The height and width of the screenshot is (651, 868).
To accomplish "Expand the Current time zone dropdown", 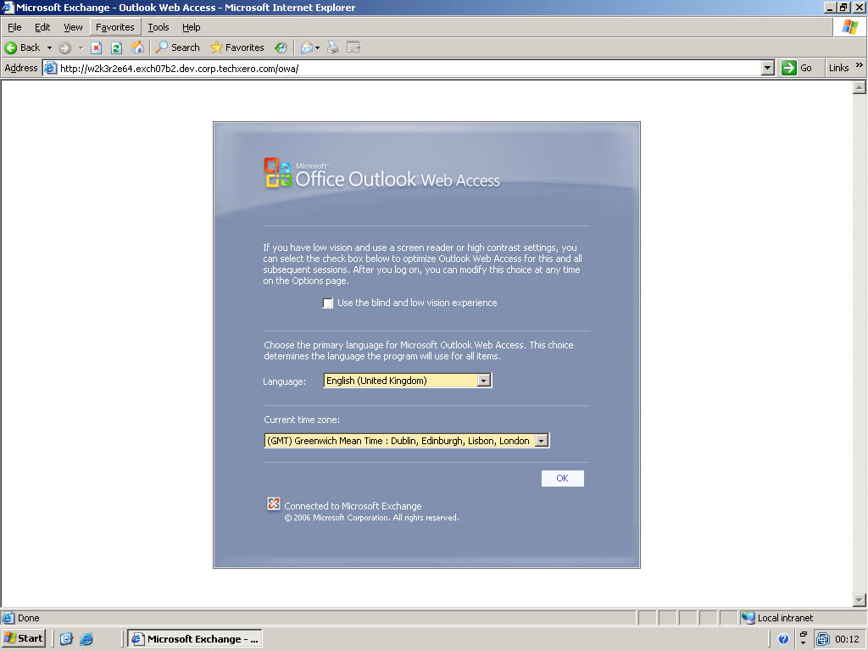I will [x=542, y=441].
